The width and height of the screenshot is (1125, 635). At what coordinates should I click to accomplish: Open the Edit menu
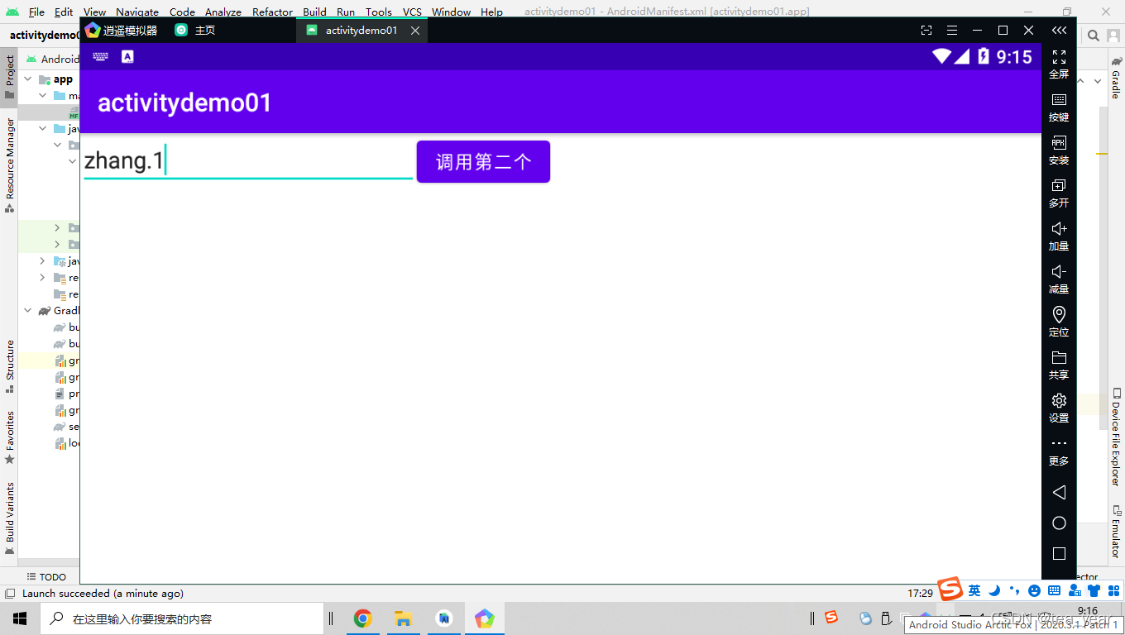coord(64,12)
